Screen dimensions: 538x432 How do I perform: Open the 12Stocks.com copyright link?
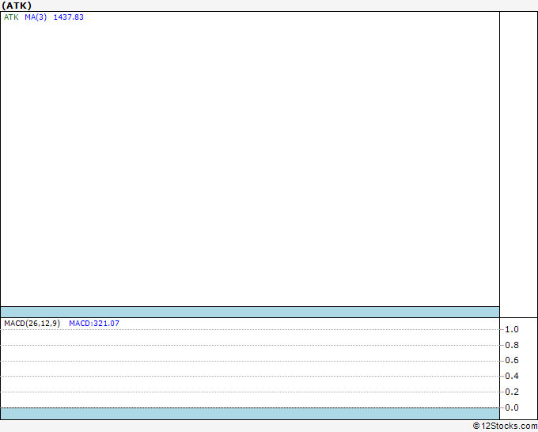tap(505, 426)
